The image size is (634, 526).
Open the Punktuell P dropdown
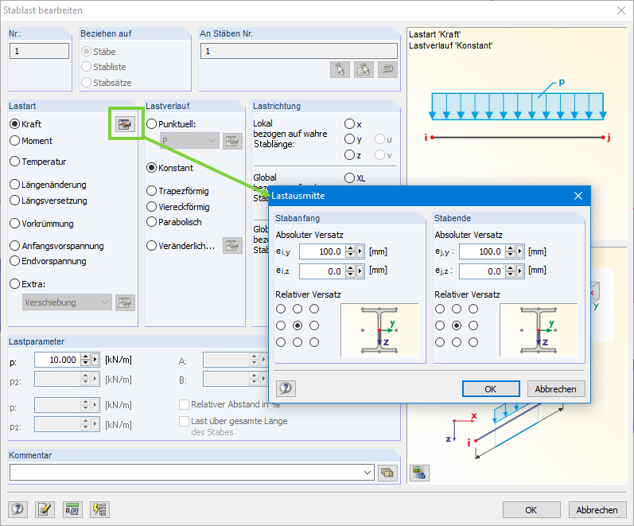coord(189,141)
